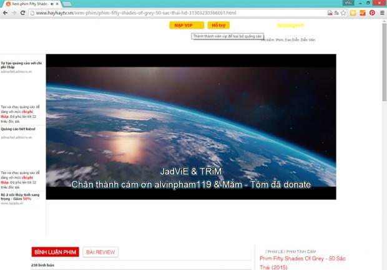Click the browser Back arrow
This screenshot has height=270, width=387.
click(6, 12)
